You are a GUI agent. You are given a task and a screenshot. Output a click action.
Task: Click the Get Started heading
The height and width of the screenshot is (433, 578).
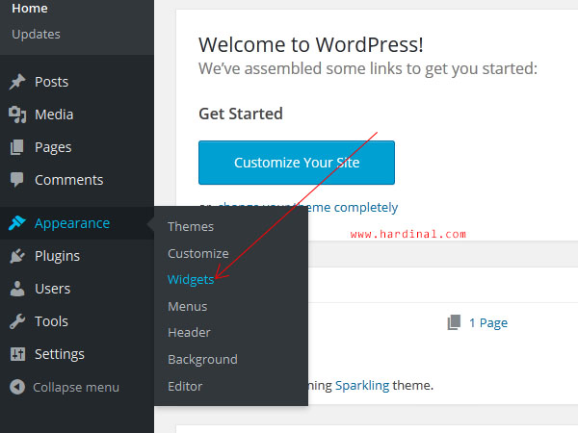[240, 114]
